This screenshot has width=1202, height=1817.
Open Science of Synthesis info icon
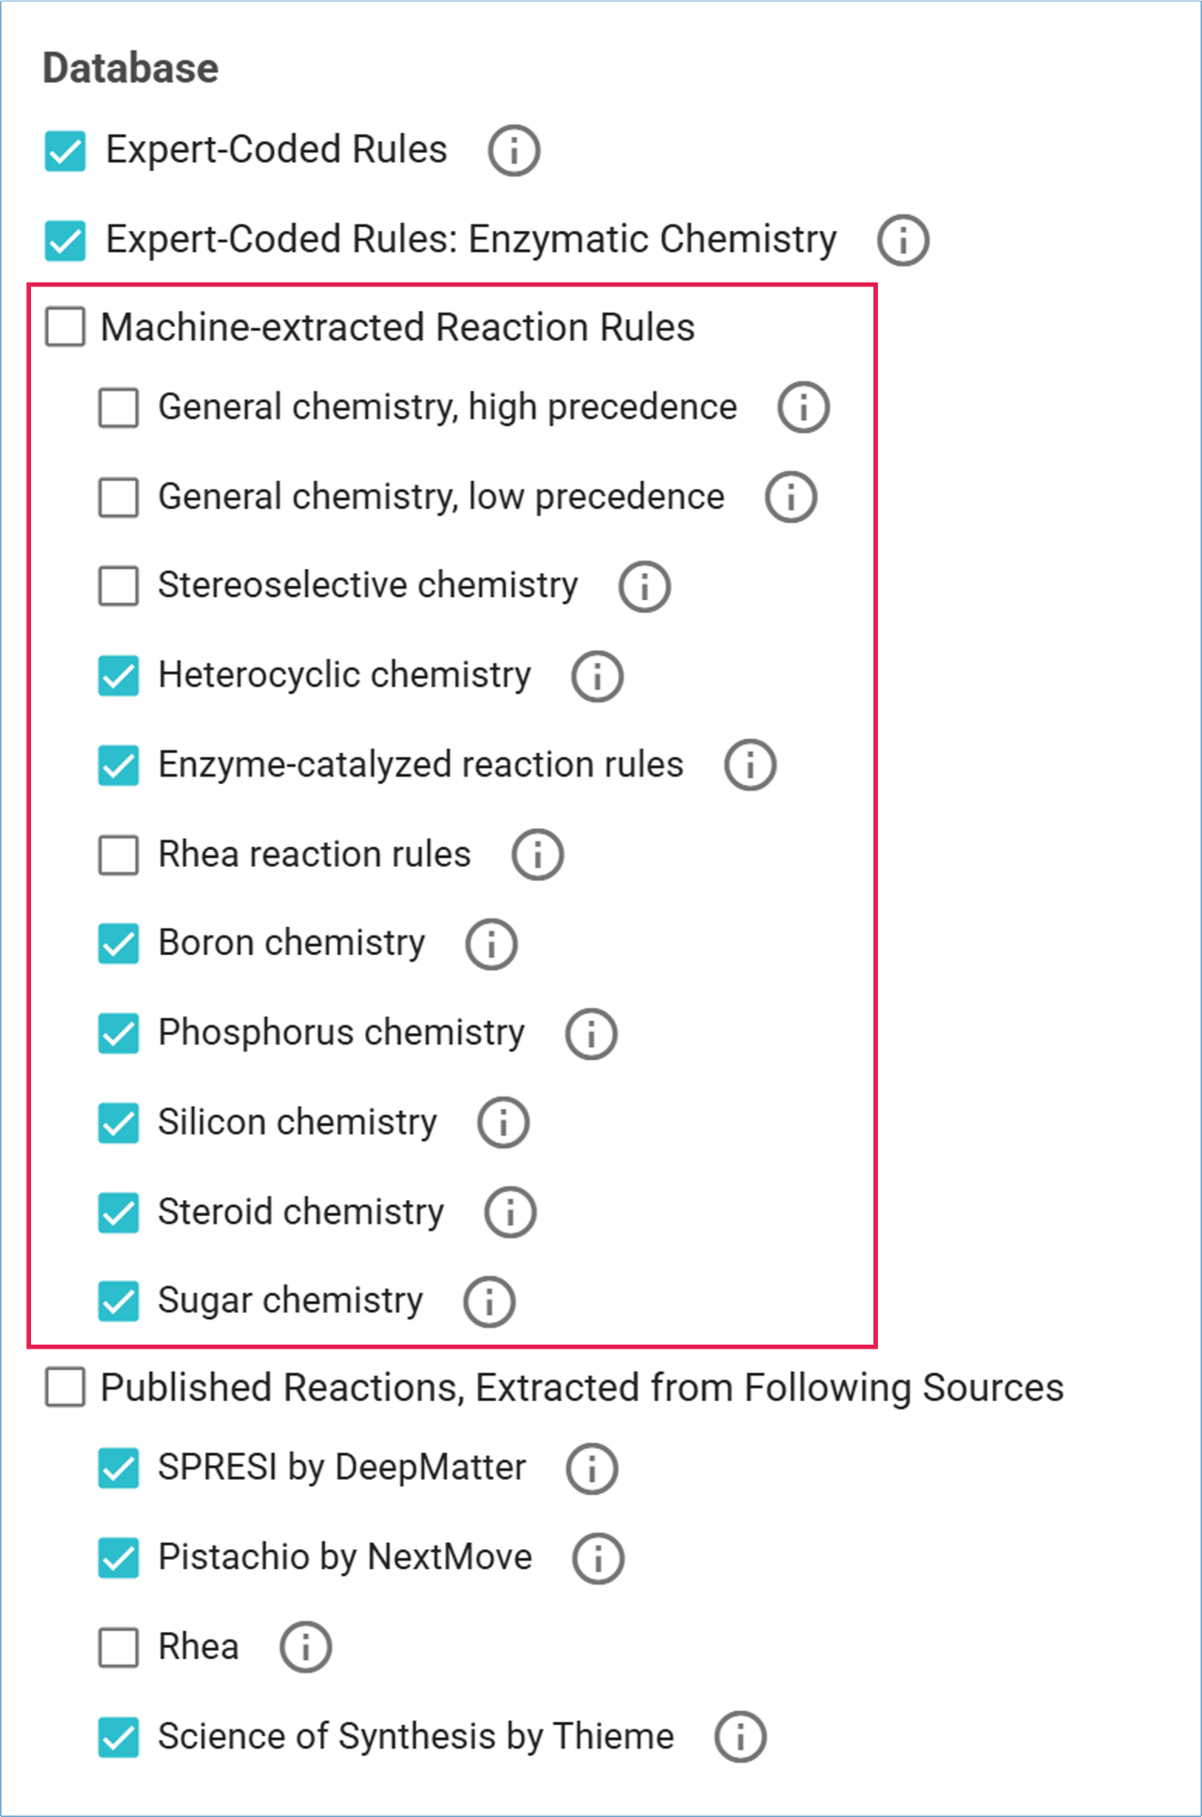click(740, 1737)
